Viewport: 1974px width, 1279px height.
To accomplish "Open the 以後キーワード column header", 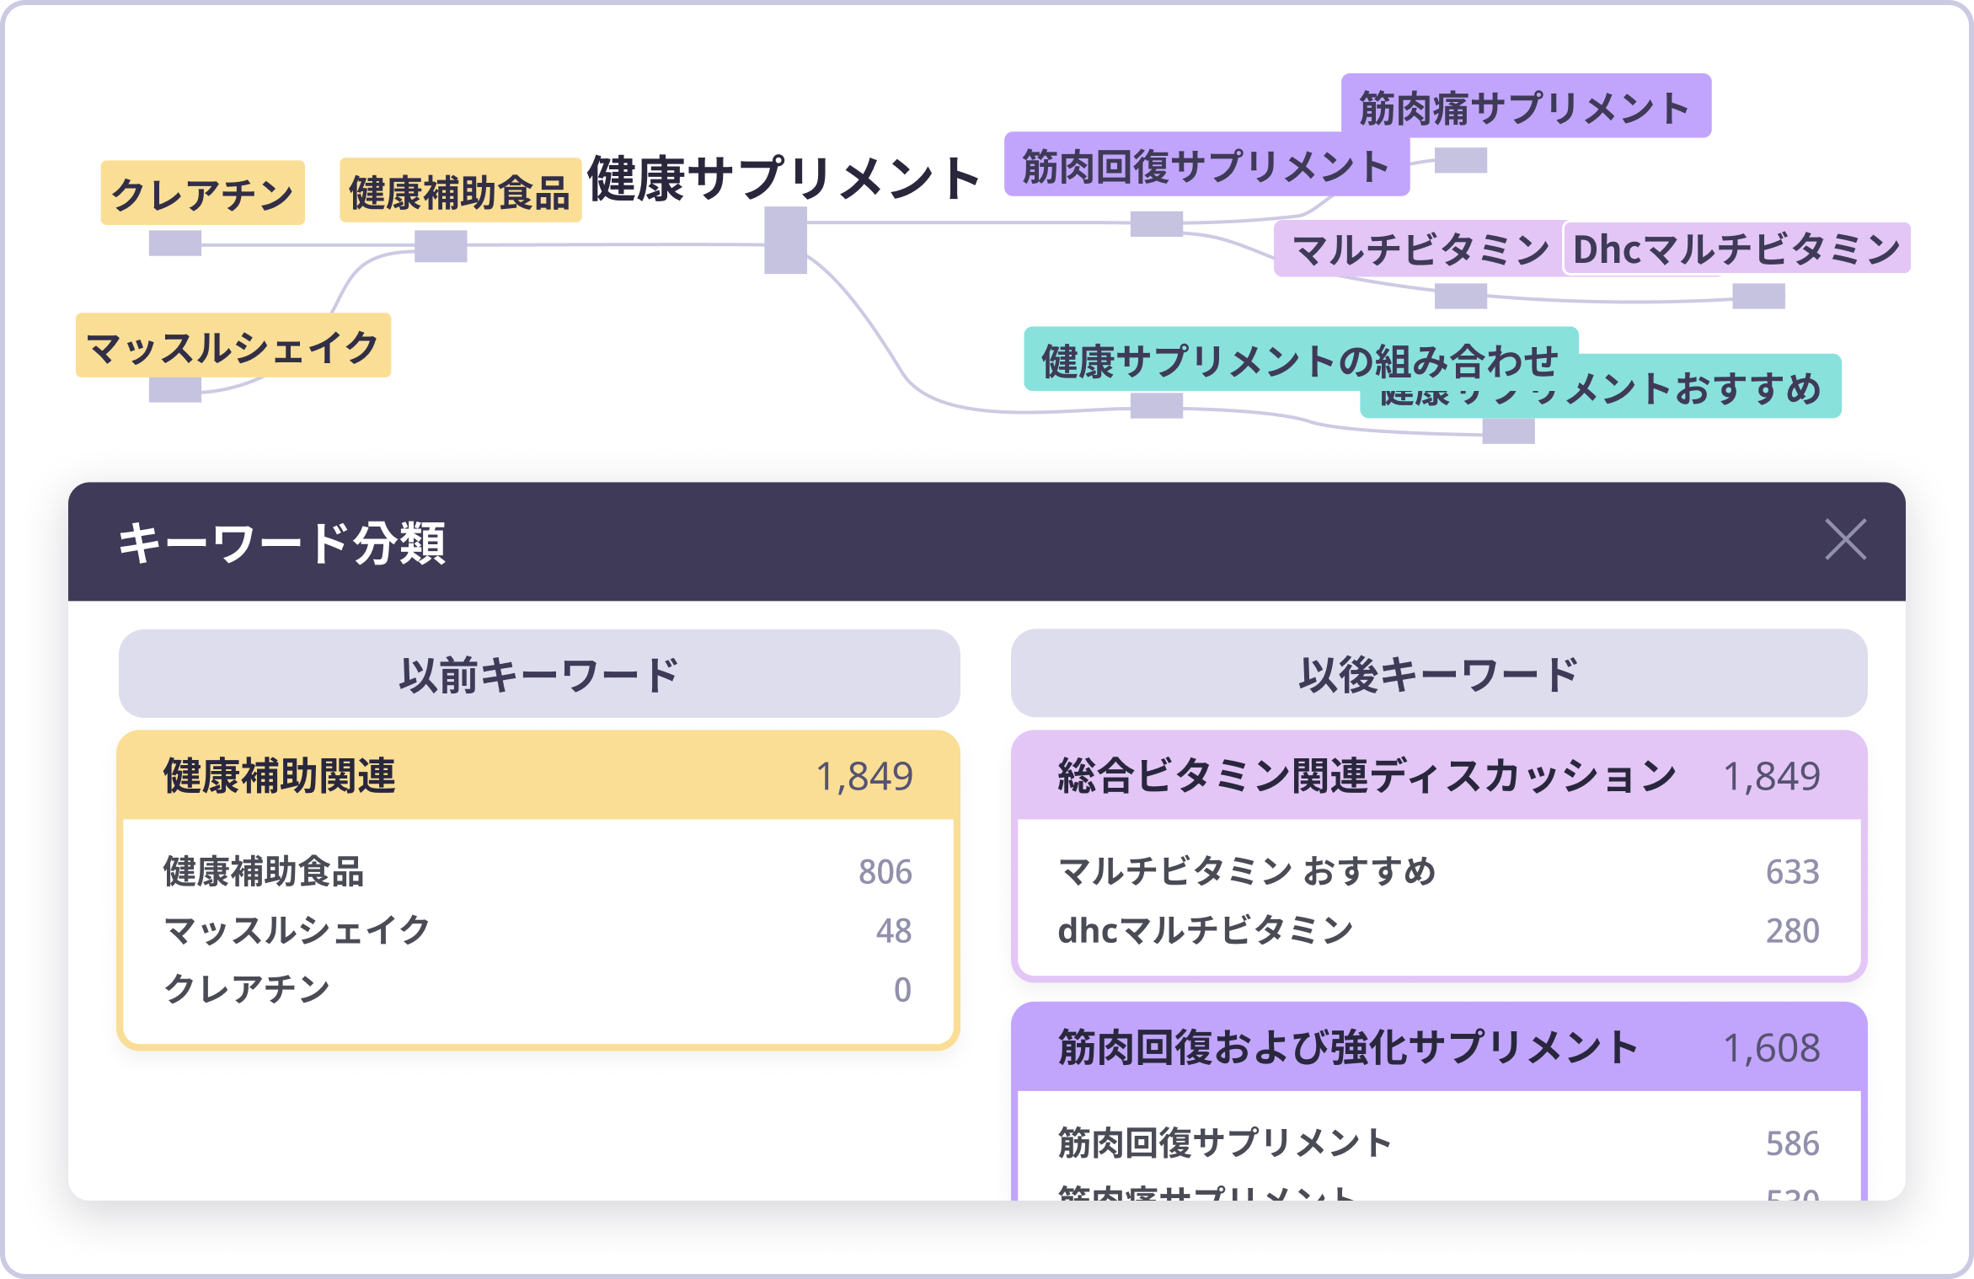I will [1438, 674].
